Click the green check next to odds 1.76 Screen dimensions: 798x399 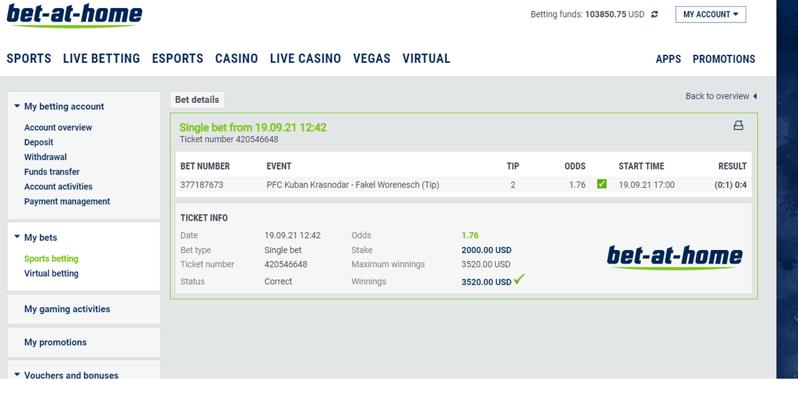pos(602,184)
